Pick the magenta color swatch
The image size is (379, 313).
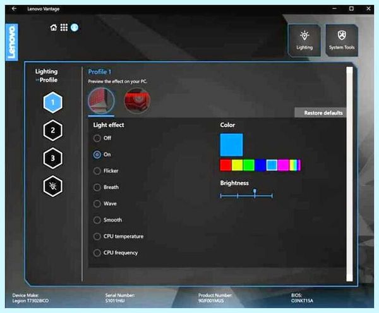[283, 165]
